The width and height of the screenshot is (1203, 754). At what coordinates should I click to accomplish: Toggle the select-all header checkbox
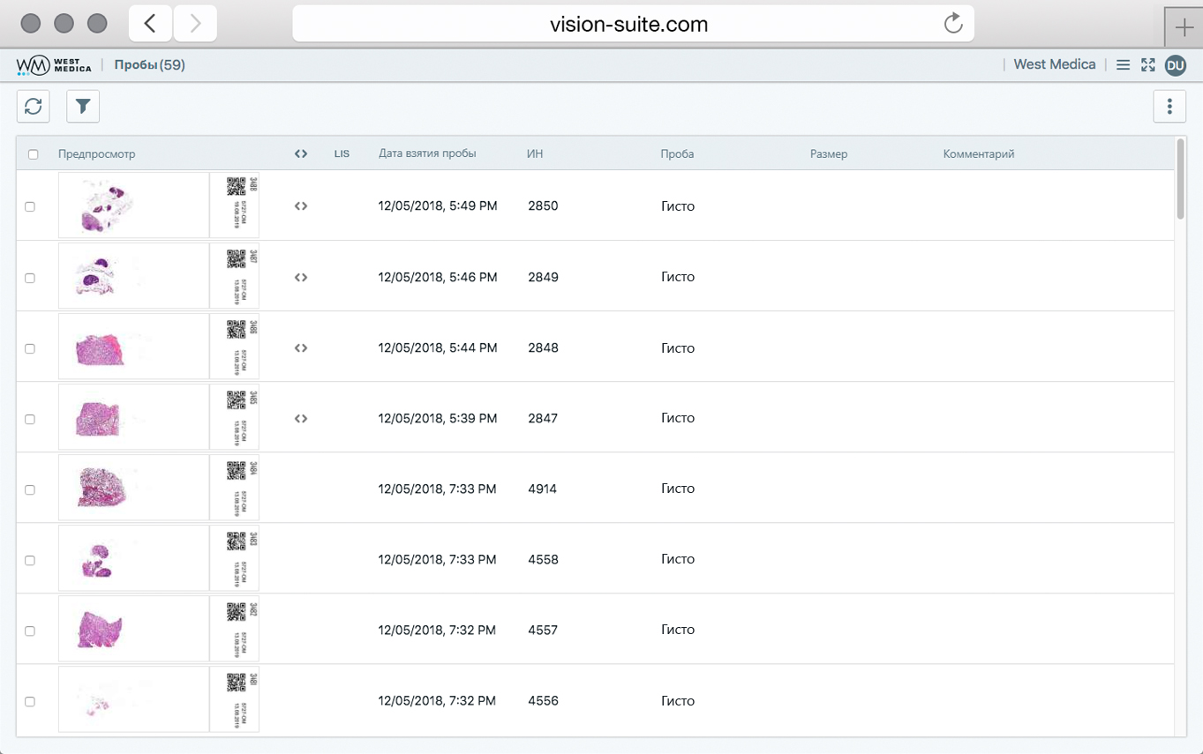[34, 154]
